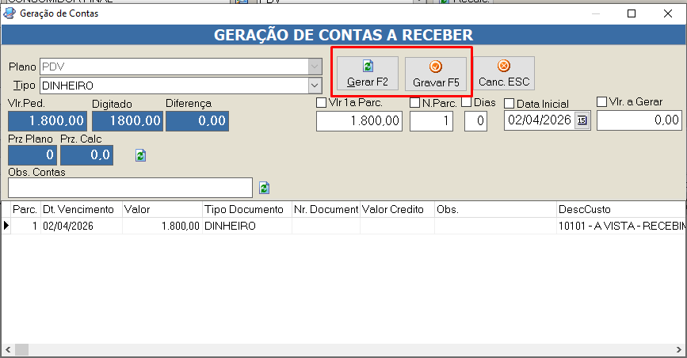Expand the Tipo dropdown showing DINHEIRO
Screen dimensions: 687x358
pos(315,85)
